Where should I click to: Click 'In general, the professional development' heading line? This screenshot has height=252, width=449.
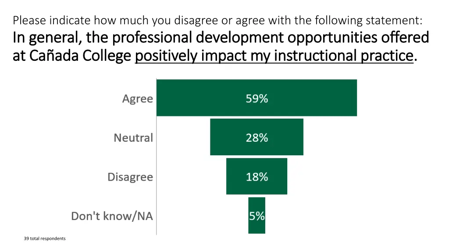click(149, 38)
